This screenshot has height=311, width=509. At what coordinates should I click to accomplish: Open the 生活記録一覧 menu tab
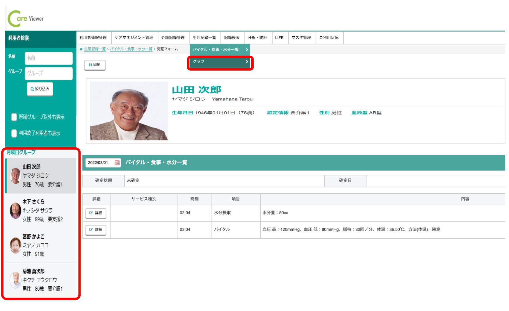pyautogui.click(x=204, y=38)
